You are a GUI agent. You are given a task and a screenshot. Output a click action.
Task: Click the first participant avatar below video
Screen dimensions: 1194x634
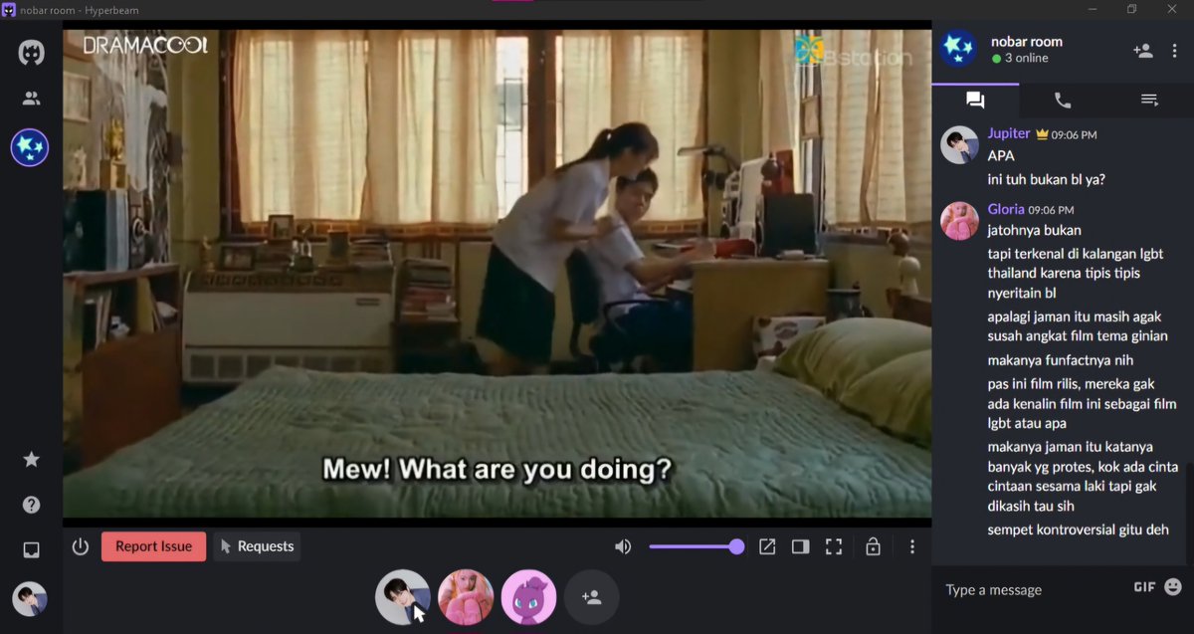pyautogui.click(x=402, y=597)
